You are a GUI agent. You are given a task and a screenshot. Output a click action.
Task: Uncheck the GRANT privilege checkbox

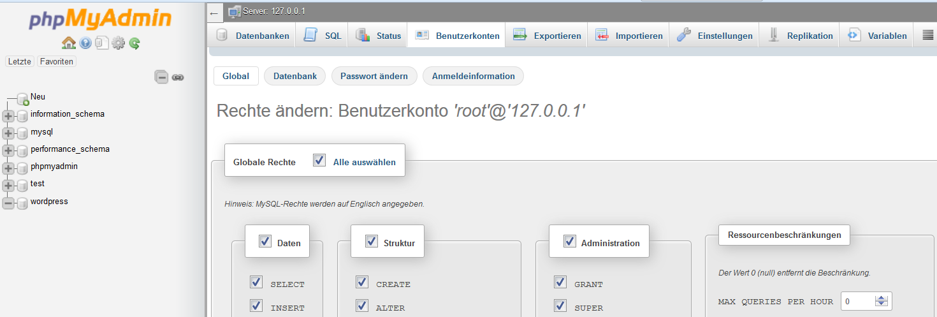click(x=560, y=282)
